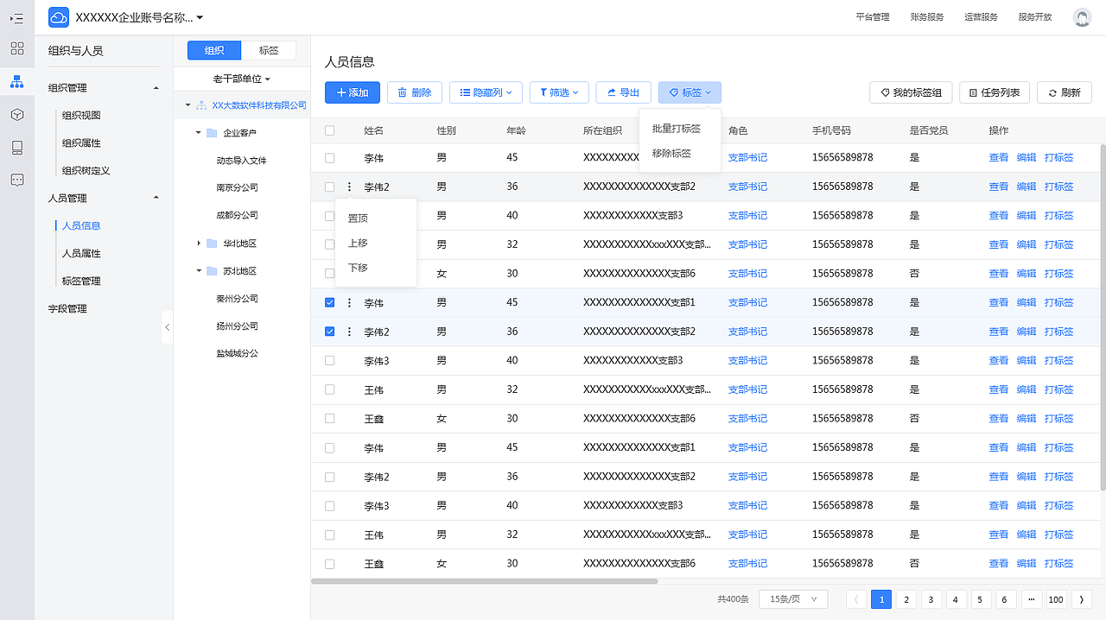
Task: Select the organization chart icon in left rail
Action: click(x=16, y=82)
